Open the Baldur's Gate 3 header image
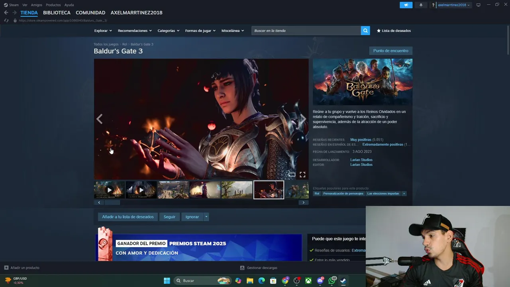Image resolution: width=510 pixels, height=287 pixels. click(x=363, y=82)
